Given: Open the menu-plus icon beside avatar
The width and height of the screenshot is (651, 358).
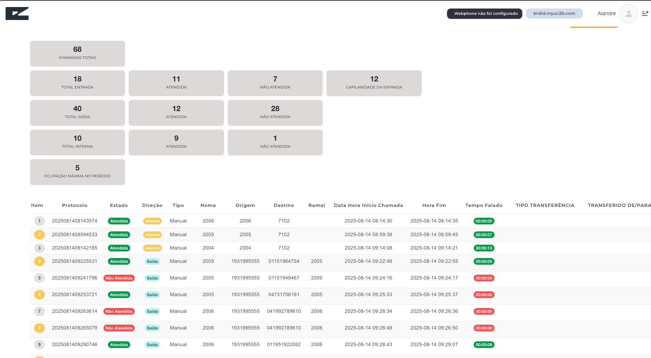Looking at the screenshot, I should pyautogui.click(x=645, y=13).
